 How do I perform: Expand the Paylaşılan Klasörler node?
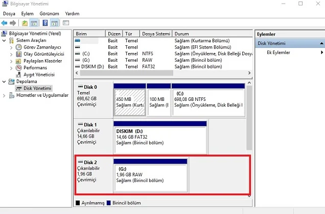11,61
